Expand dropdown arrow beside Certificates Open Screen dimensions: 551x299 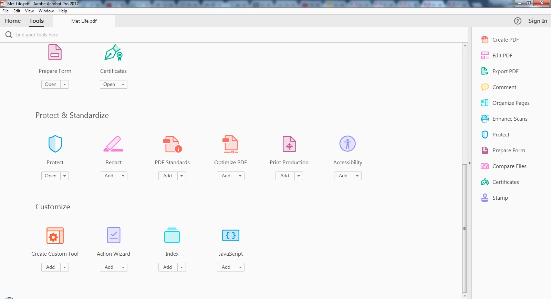[123, 84]
